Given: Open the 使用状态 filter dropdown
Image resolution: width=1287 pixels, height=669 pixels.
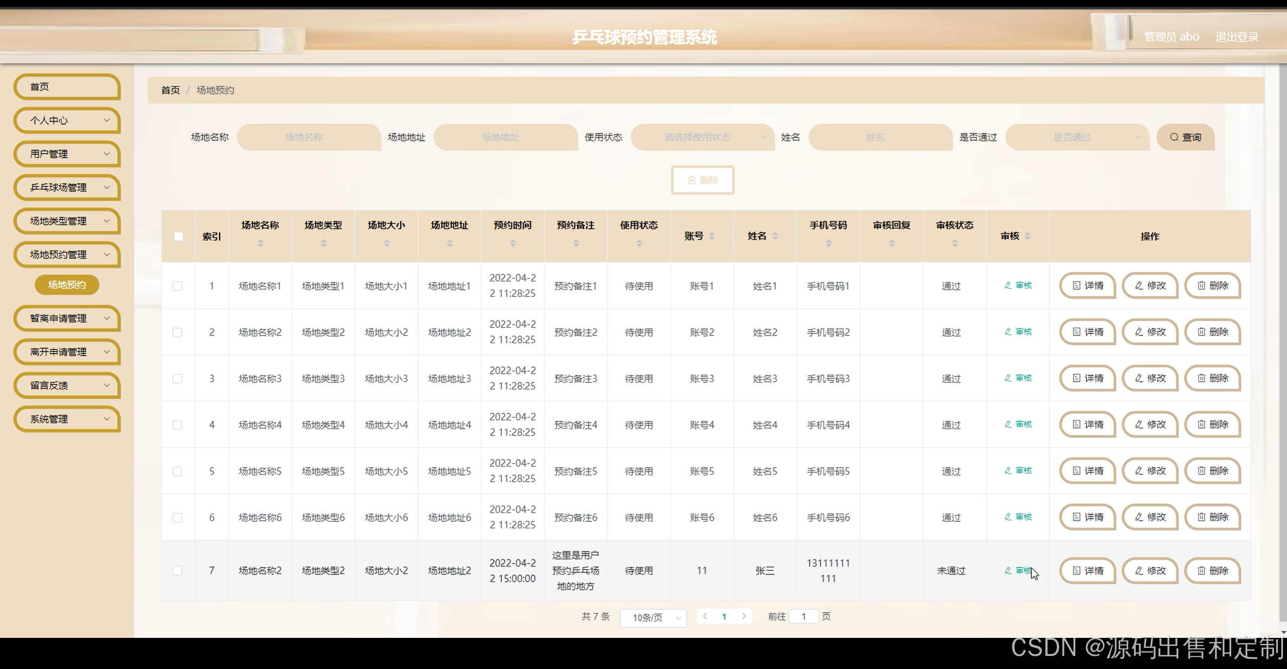Looking at the screenshot, I should (702, 137).
